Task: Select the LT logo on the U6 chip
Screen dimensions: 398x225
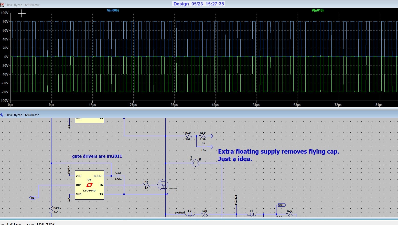Action: [89, 185]
